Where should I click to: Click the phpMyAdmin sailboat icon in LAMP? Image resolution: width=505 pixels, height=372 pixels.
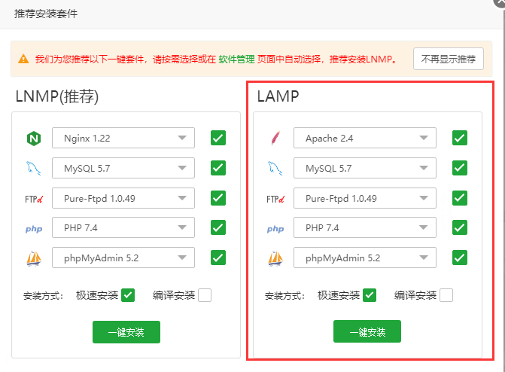(275, 258)
